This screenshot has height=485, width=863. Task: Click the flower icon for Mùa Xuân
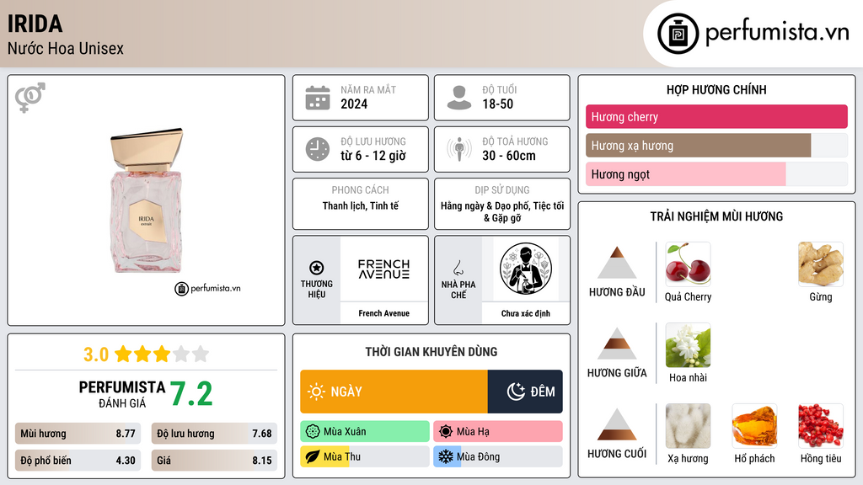click(x=313, y=432)
